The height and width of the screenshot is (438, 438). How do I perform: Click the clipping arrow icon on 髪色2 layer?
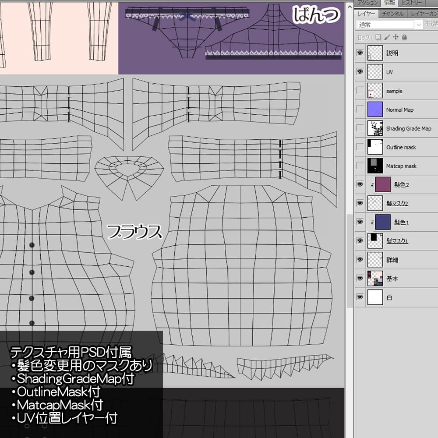[x=372, y=185]
